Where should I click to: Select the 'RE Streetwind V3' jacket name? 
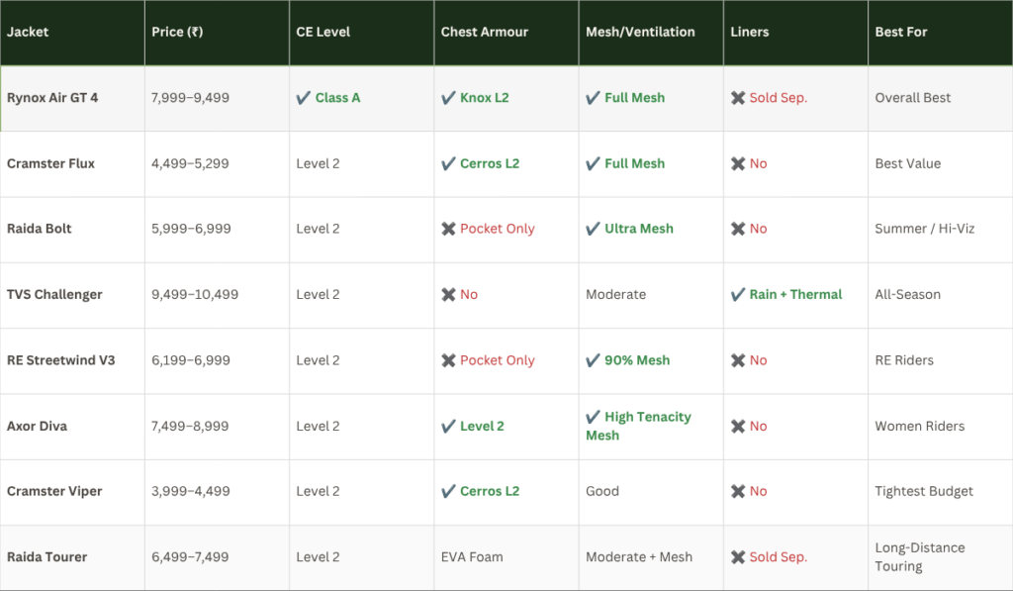click(60, 360)
